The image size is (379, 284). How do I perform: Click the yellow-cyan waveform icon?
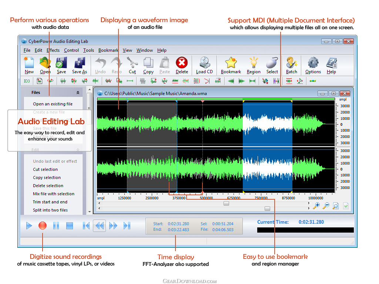coord(312,81)
